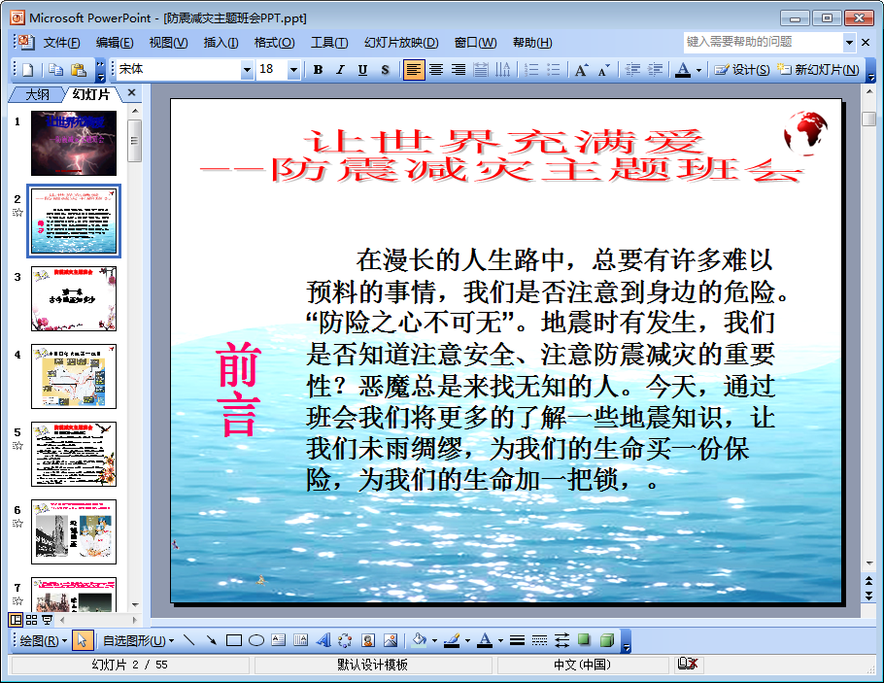884x683 pixels.
Task: Open the 文件(F) menu
Action: coord(61,43)
